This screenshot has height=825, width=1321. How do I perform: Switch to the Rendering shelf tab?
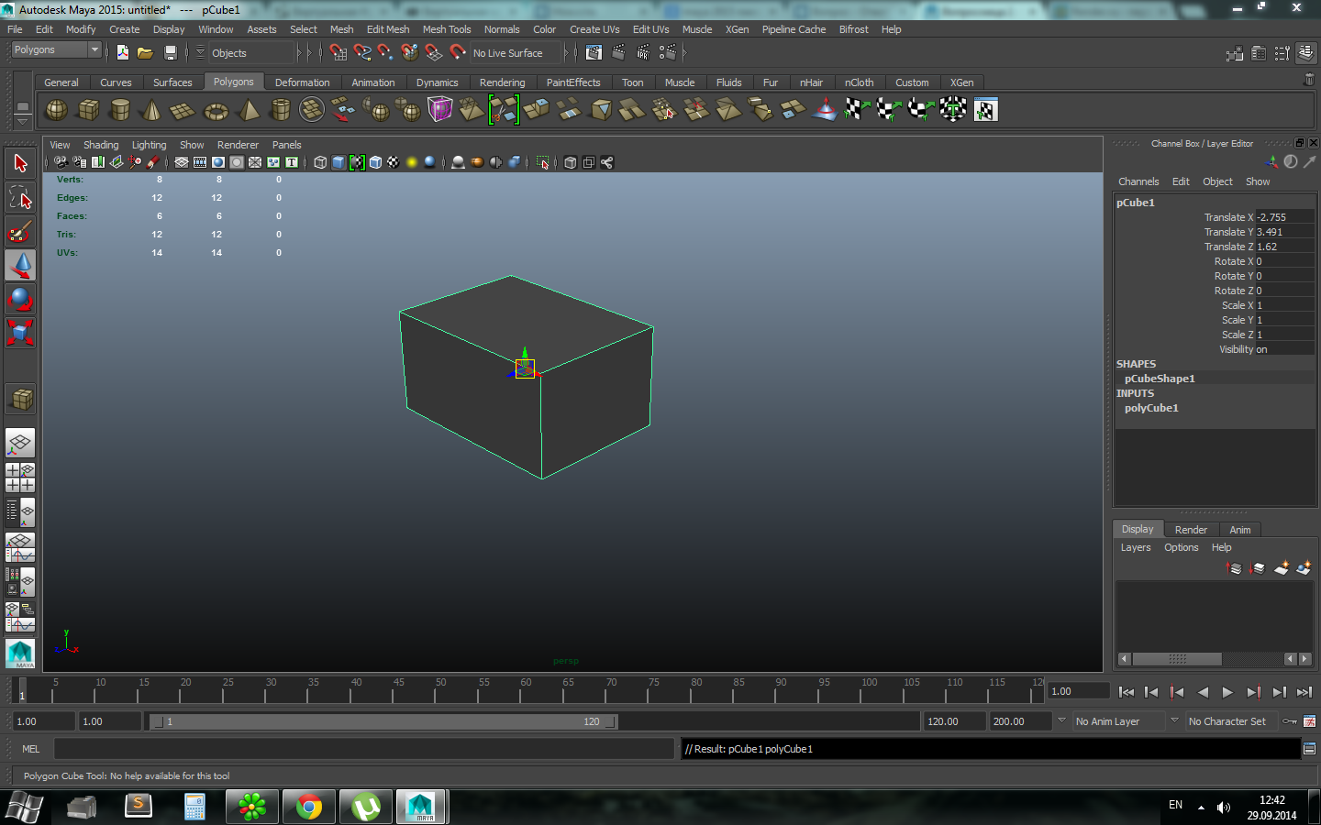click(502, 82)
